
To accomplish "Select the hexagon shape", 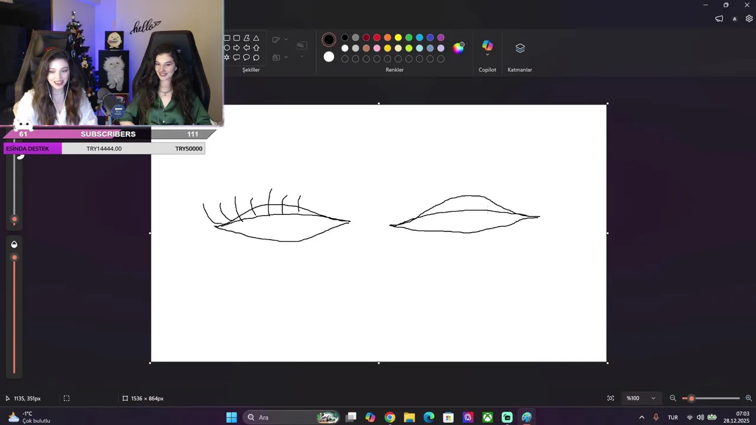I will pyautogui.click(x=227, y=48).
